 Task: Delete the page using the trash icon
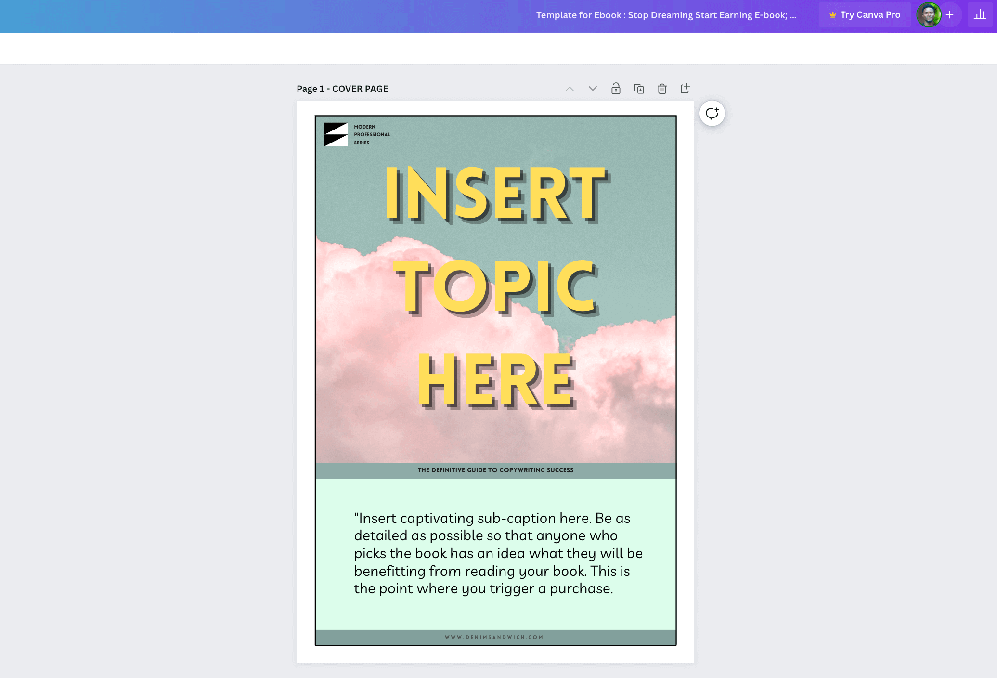pos(662,89)
